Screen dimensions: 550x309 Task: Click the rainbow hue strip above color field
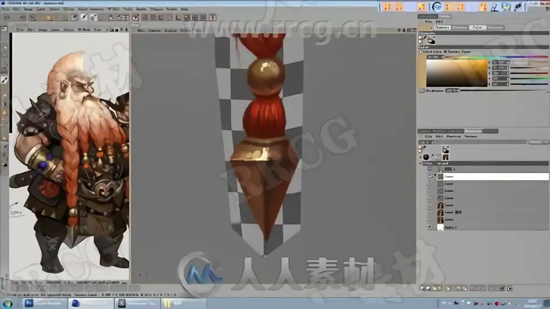coord(496,57)
